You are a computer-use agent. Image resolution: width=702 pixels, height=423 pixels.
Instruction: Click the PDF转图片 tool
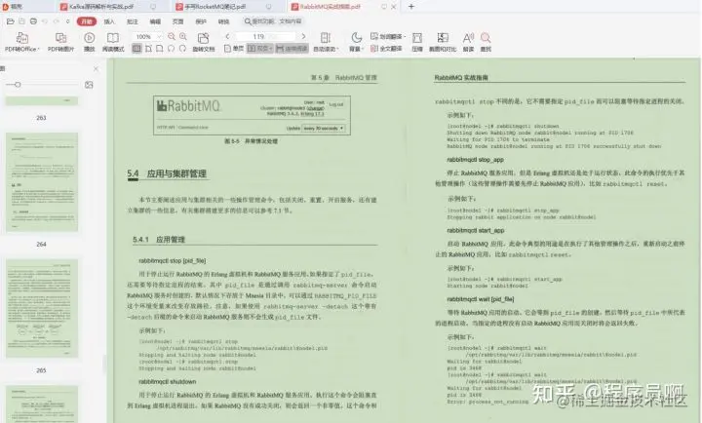click(60, 42)
